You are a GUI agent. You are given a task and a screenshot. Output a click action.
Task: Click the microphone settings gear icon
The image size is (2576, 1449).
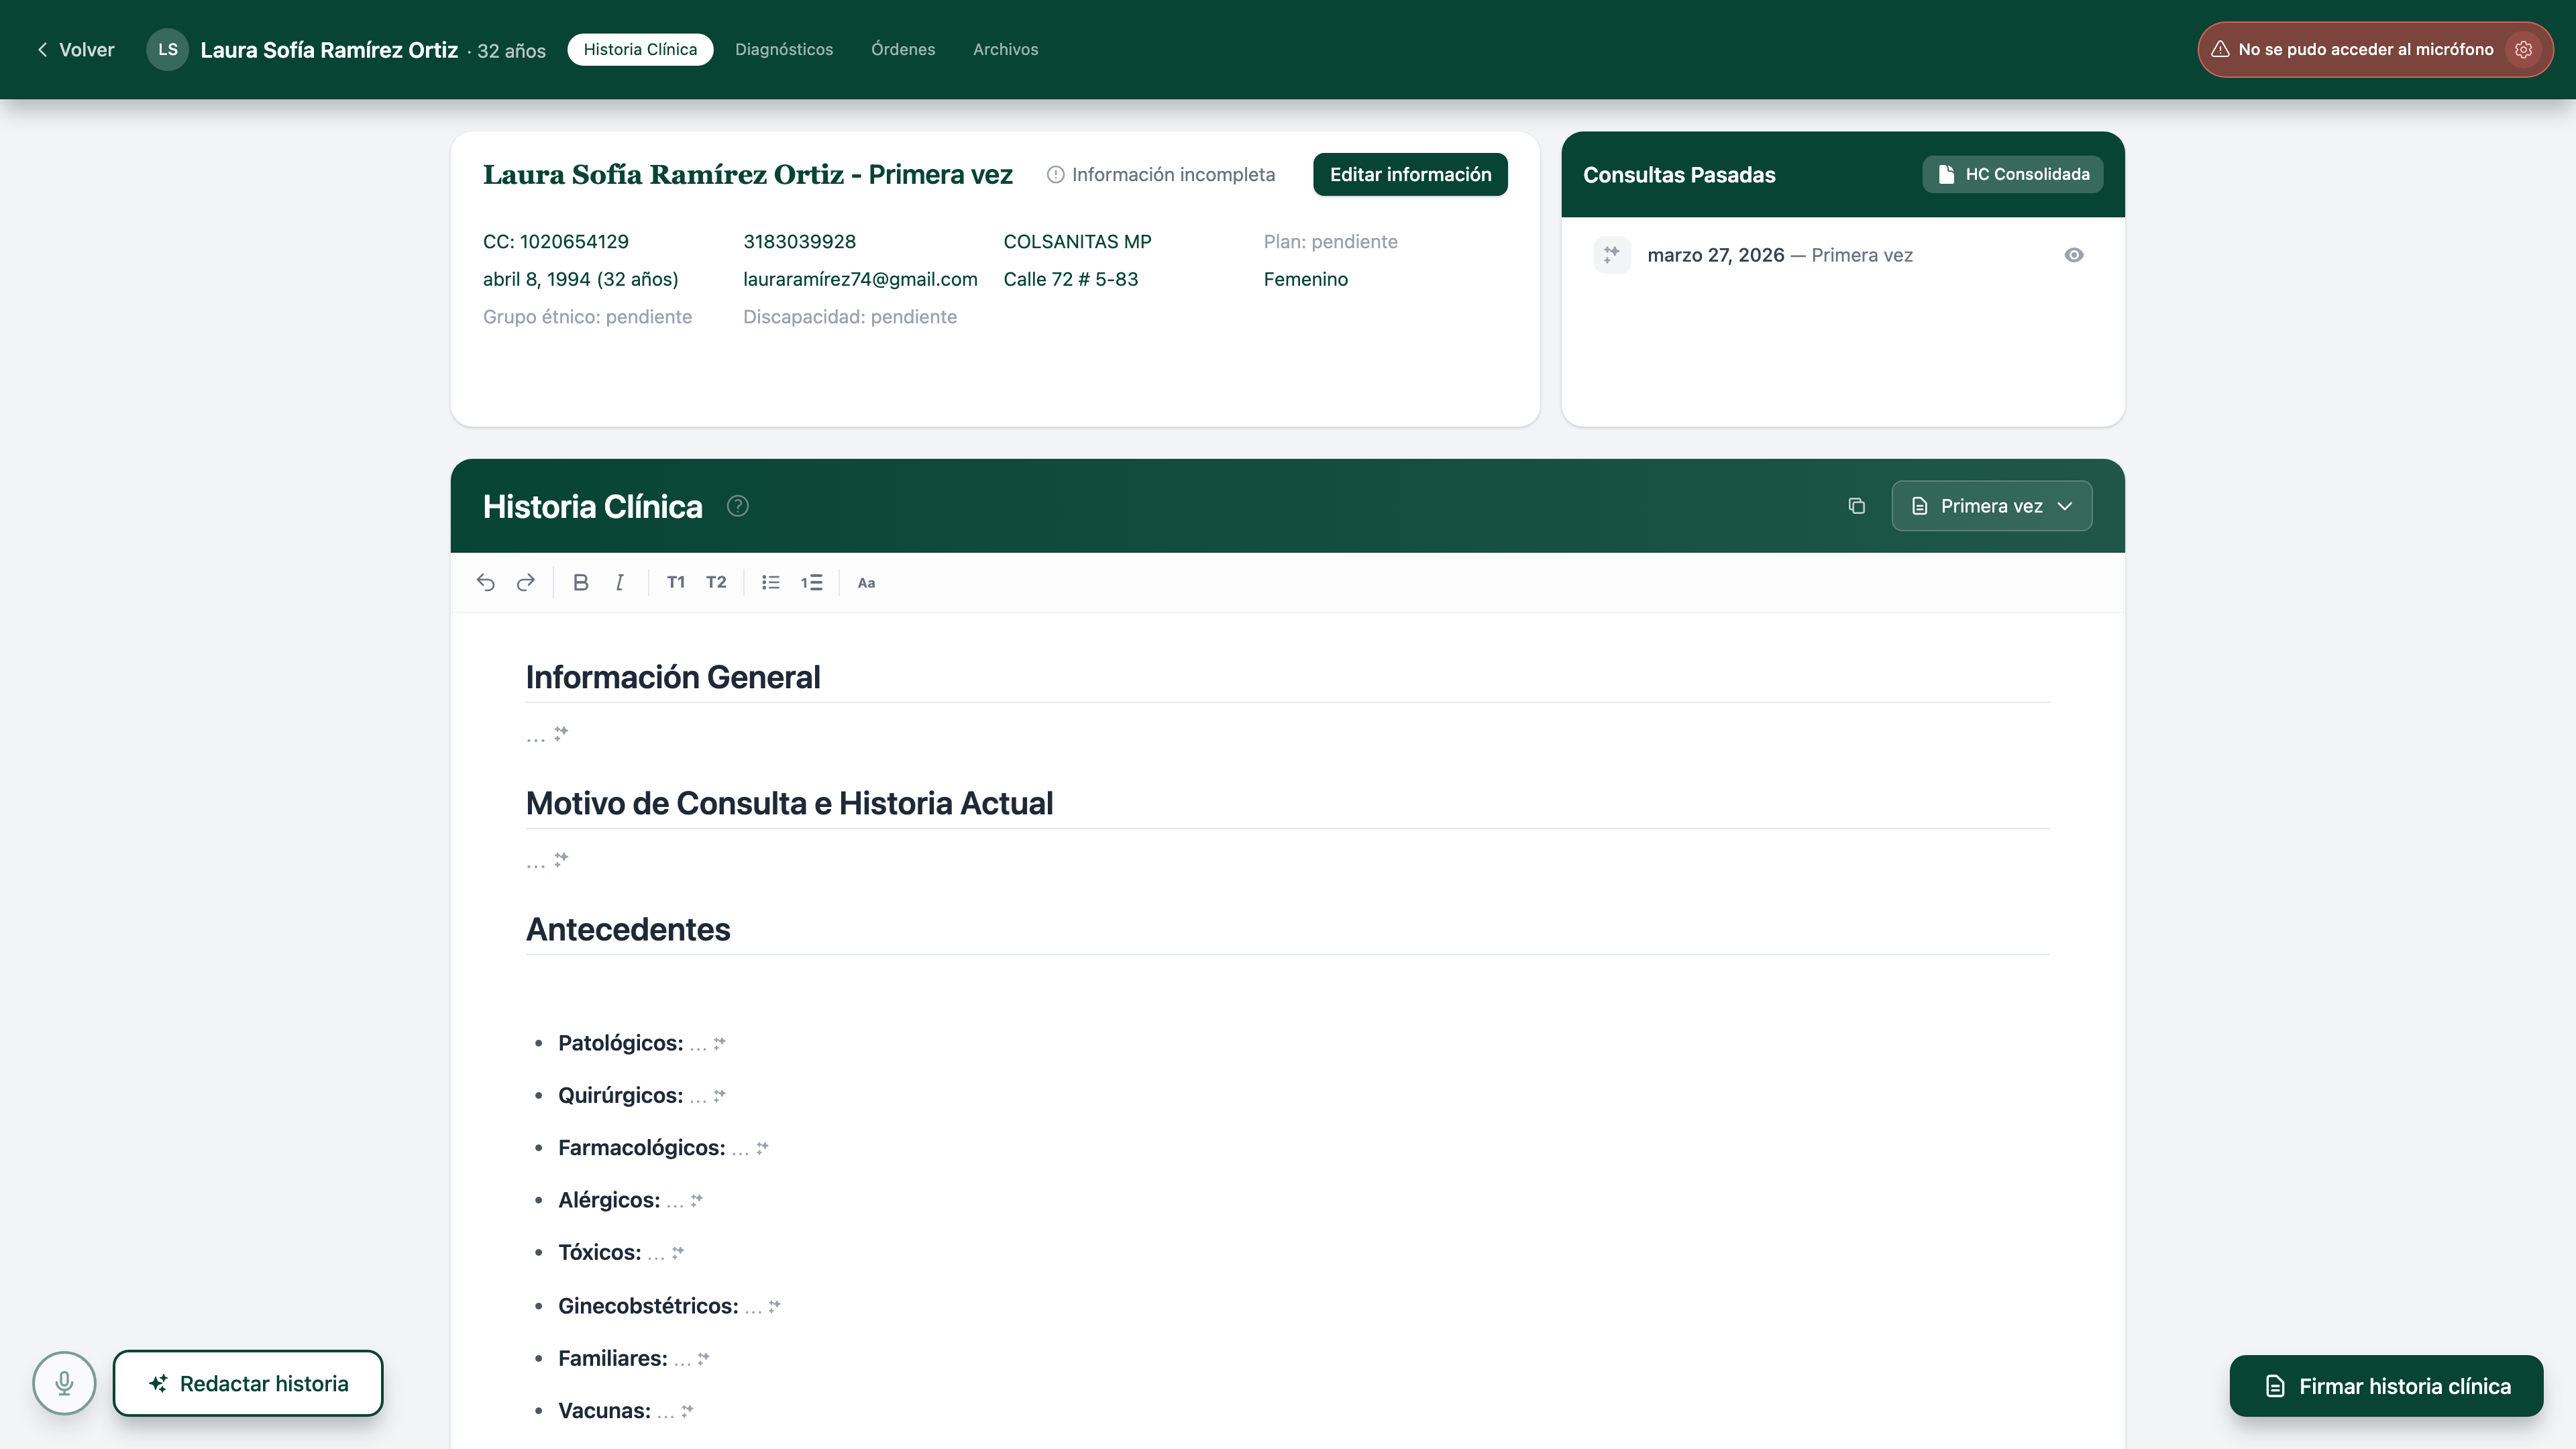2524,49
